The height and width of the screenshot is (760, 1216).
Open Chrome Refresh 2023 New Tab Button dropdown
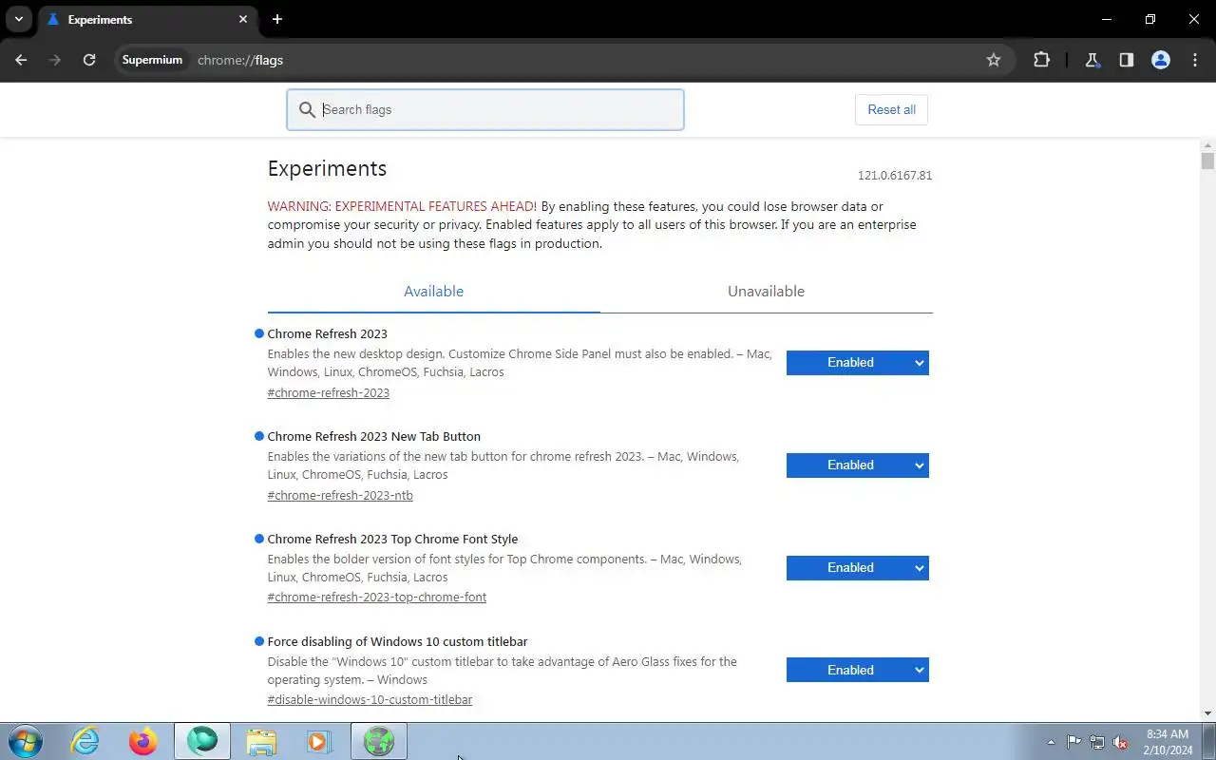[857, 465]
